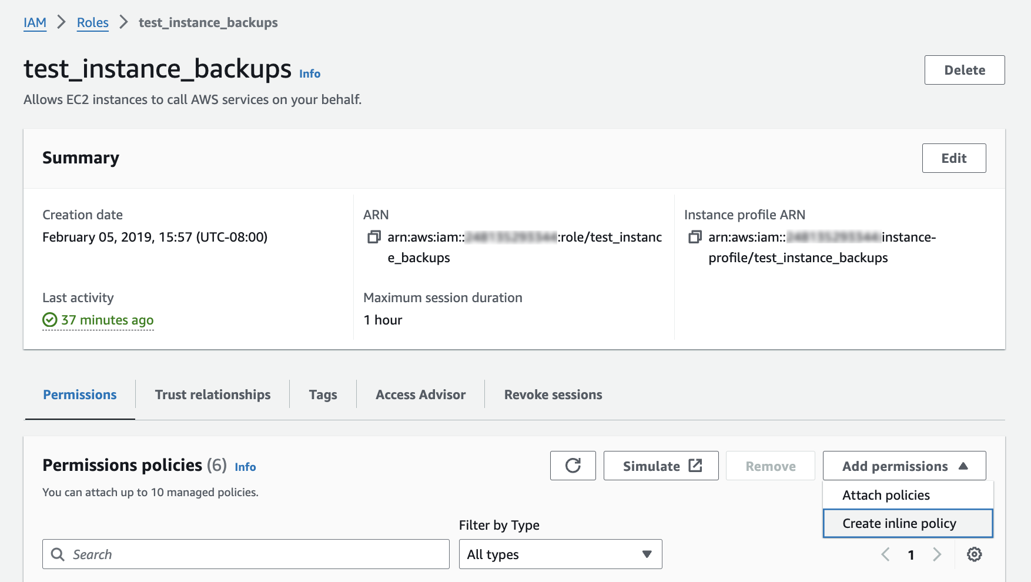Click the instance profile ARN text

coord(822,247)
